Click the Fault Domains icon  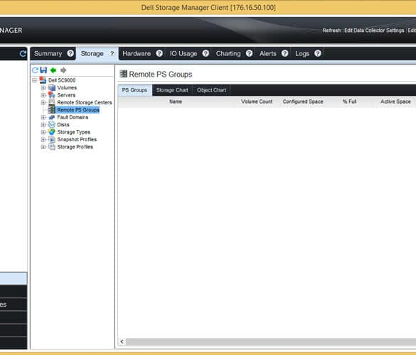[52, 117]
